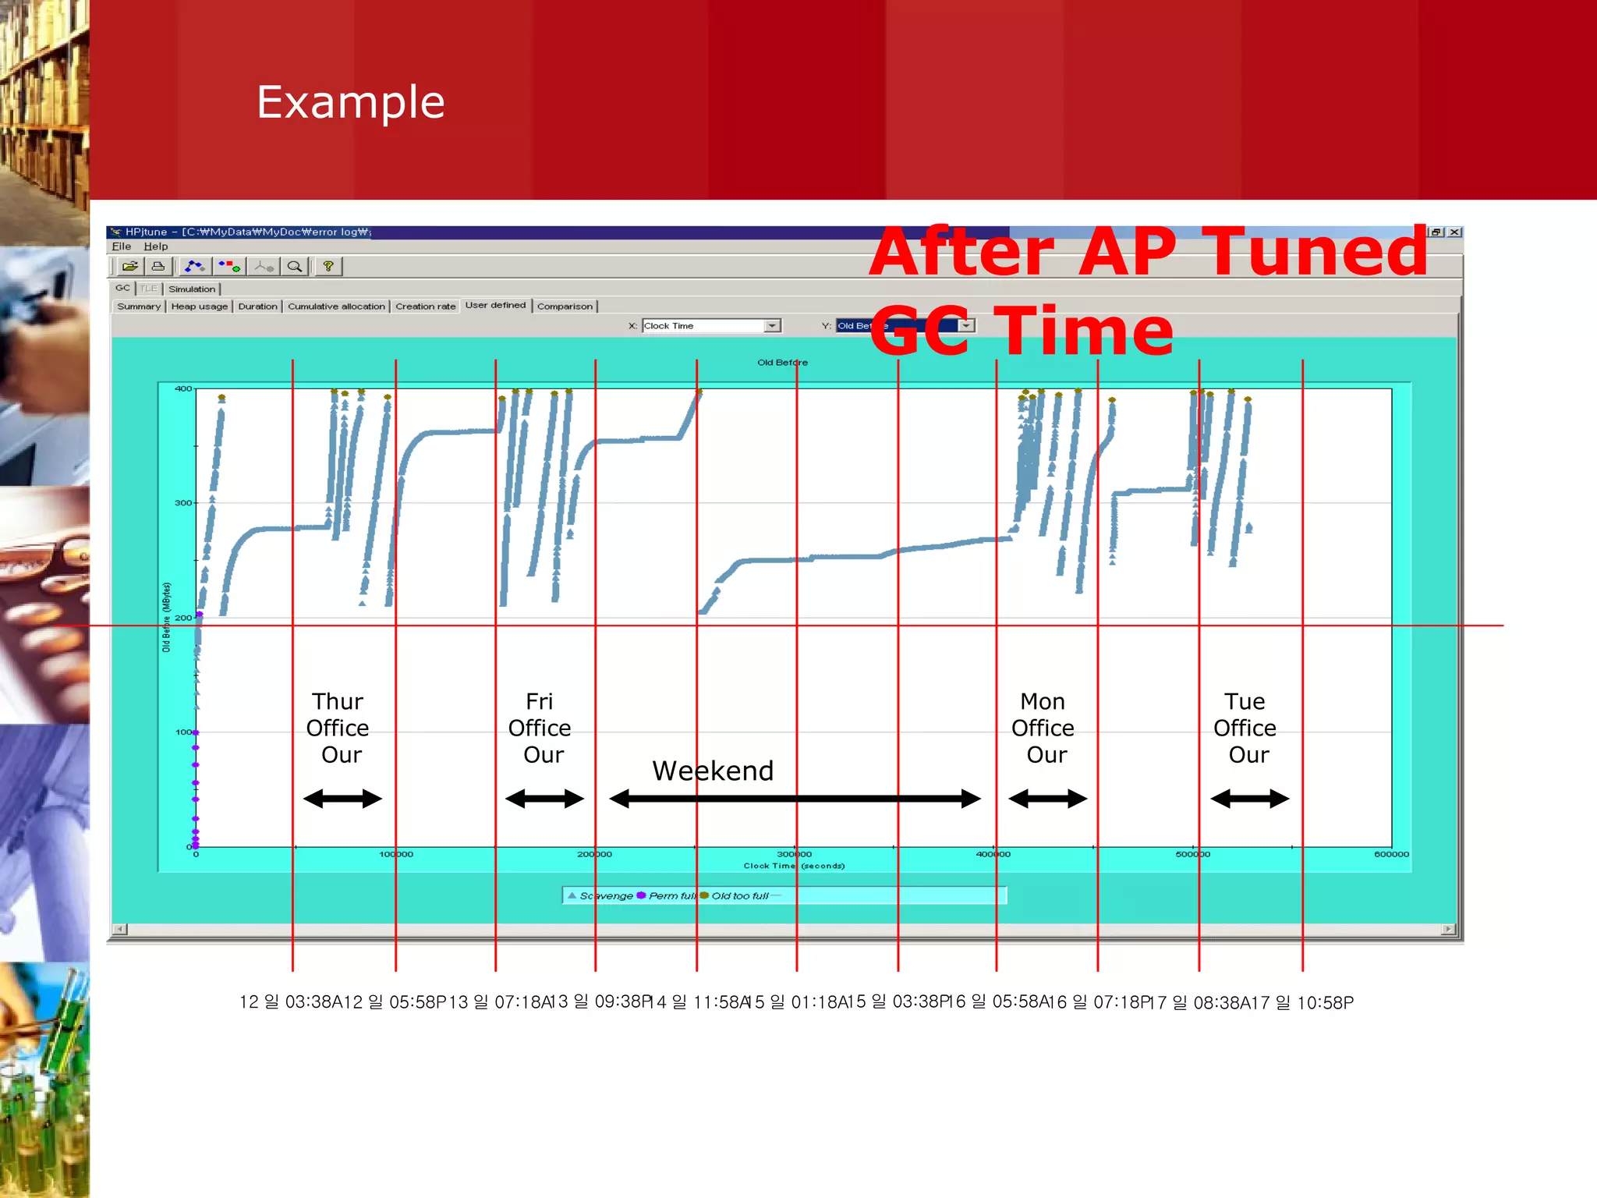
Task: Open the Y axis Old Before dropdown
Action: click(x=966, y=326)
